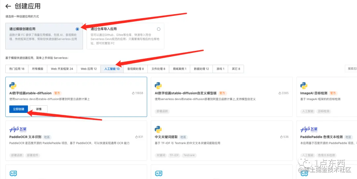Click the 536 popularity flame icon

282,137
